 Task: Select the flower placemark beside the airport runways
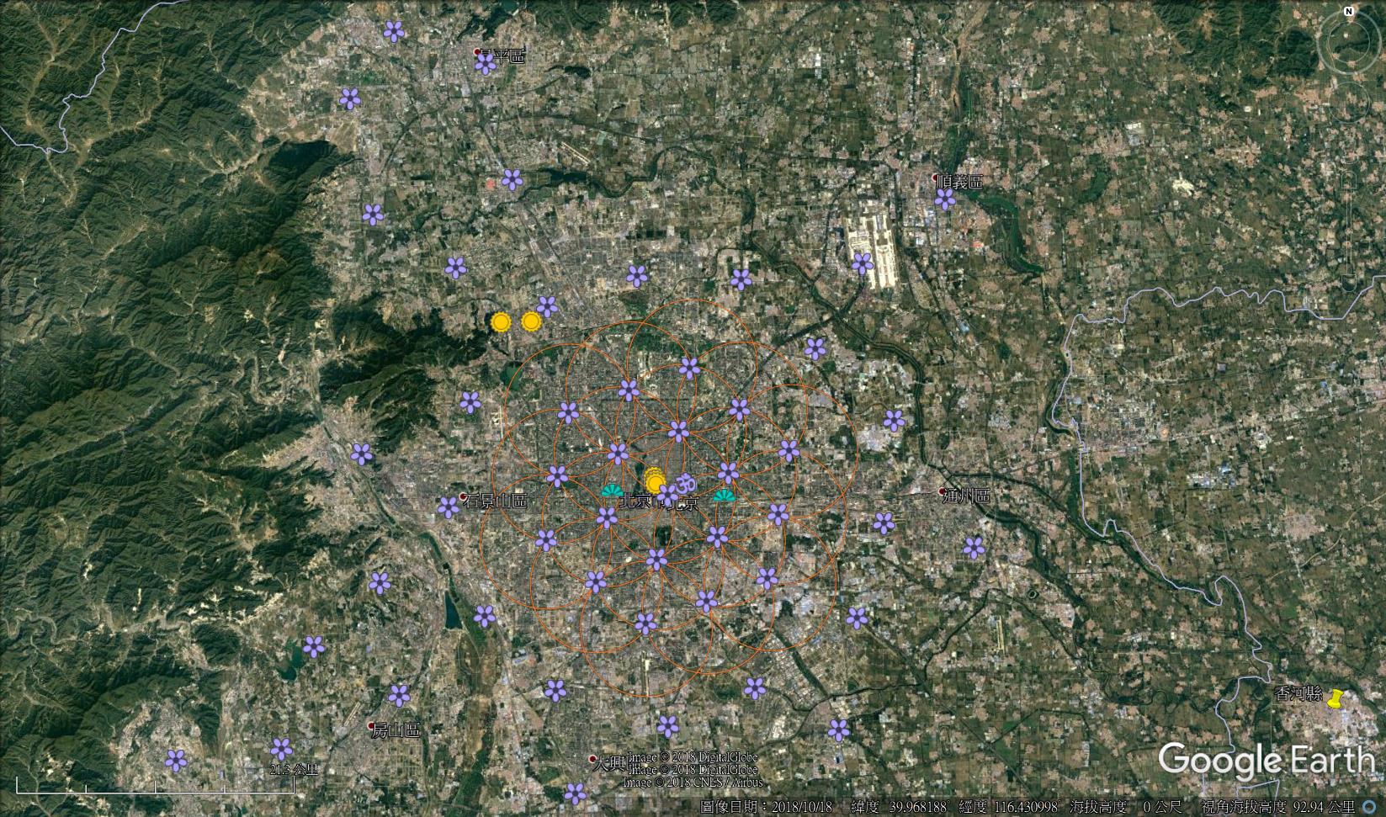pos(862,264)
